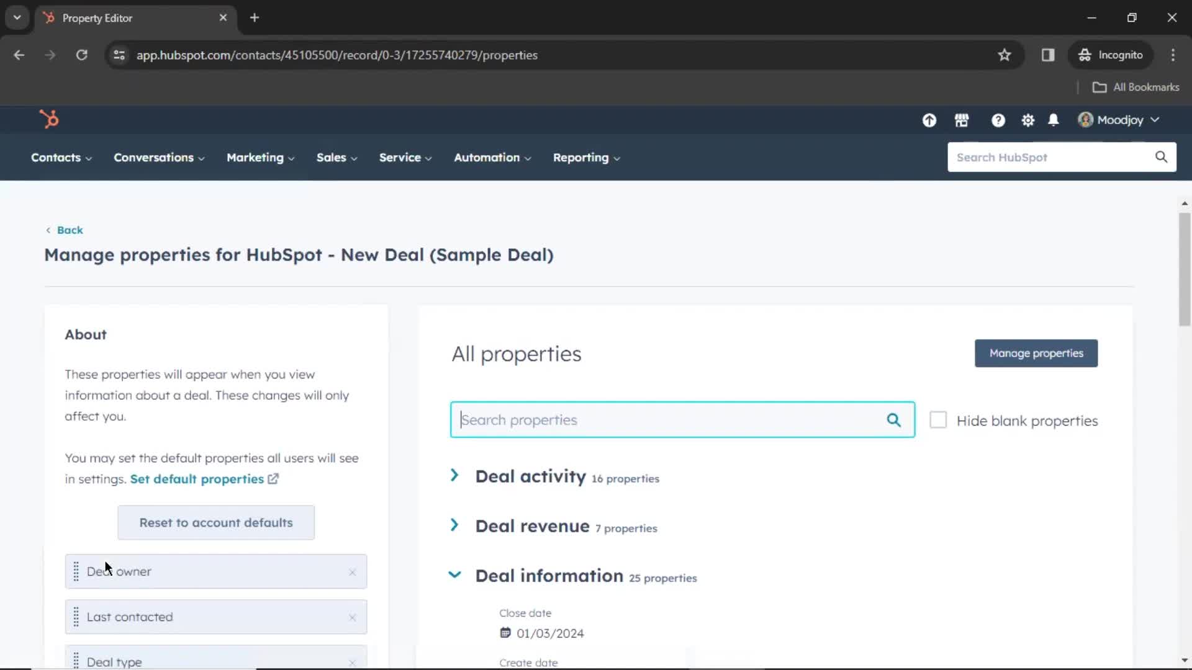1192x670 pixels.
Task: Open the Contacts menu
Action: pyautogui.click(x=61, y=158)
